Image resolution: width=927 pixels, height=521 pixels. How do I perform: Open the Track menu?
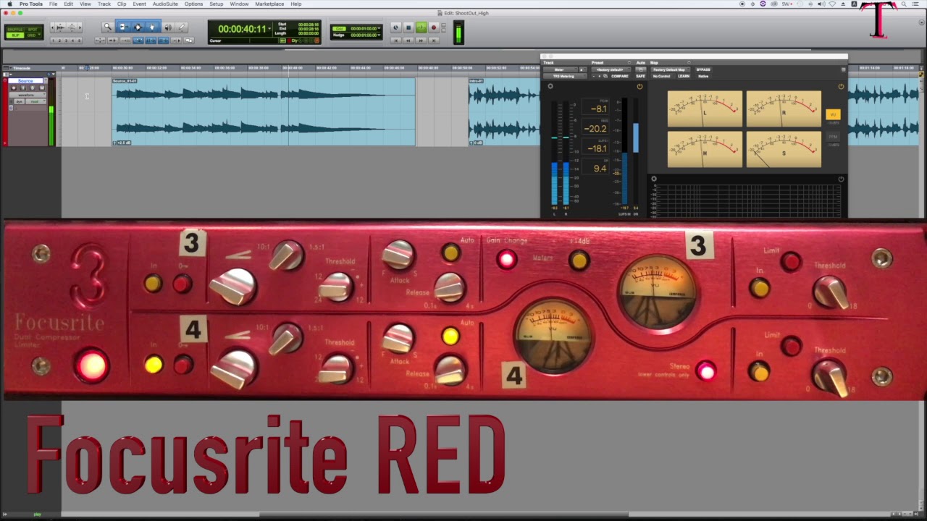tap(104, 4)
